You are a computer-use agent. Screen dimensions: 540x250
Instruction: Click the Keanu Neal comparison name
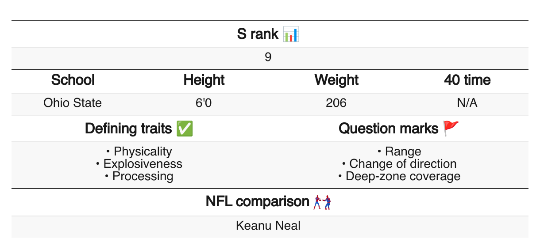268,226
